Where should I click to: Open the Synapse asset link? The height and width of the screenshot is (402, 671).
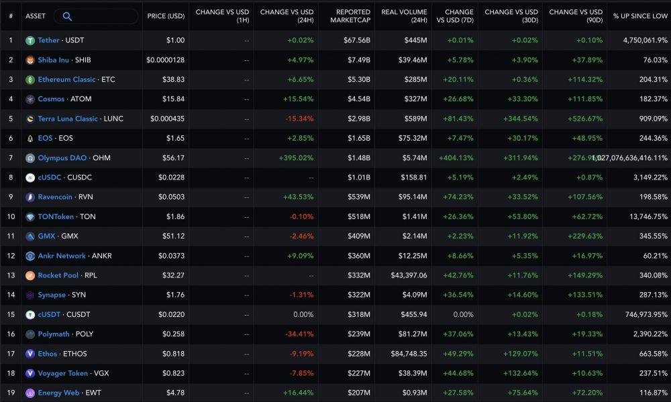[x=52, y=295]
